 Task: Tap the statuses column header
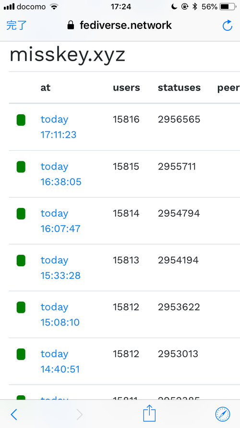coord(179,88)
